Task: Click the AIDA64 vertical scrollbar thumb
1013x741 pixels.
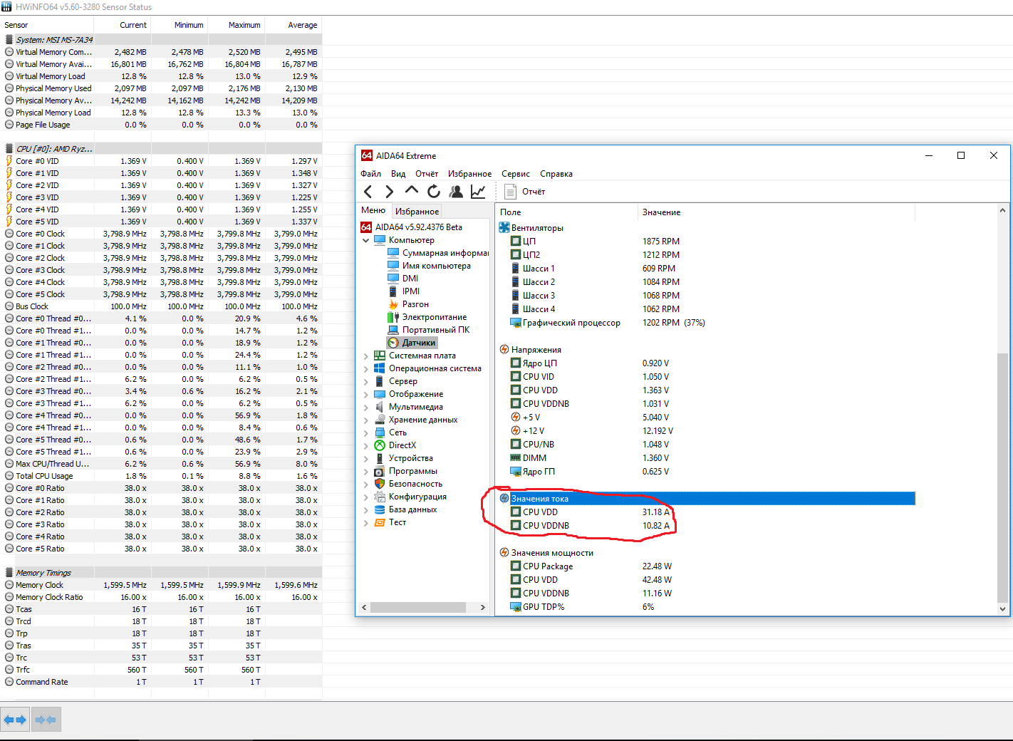Action: click(x=1002, y=477)
